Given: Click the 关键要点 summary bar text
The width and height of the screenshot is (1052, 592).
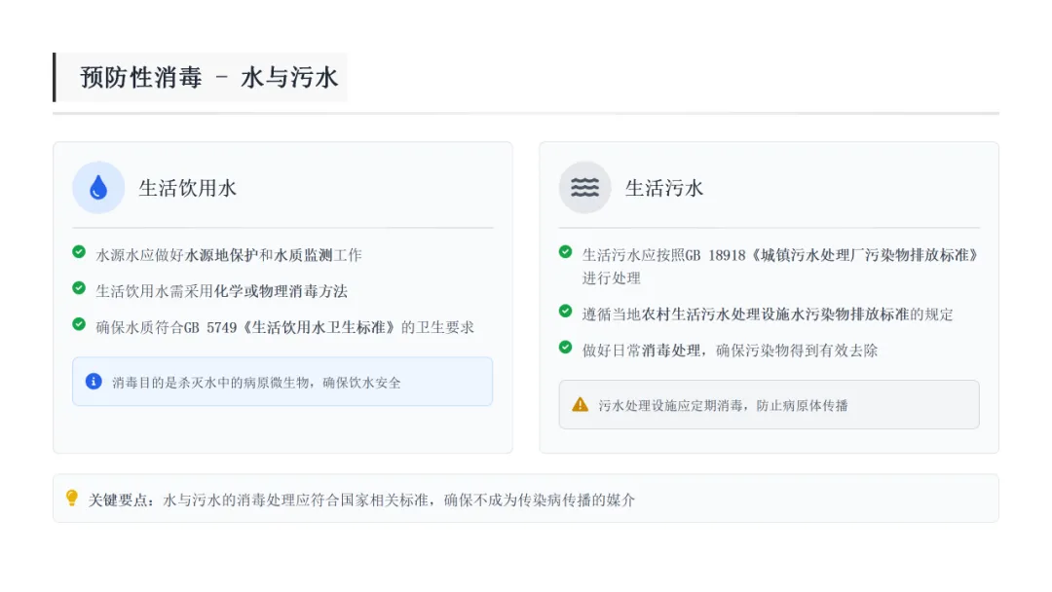Looking at the screenshot, I should [x=361, y=499].
